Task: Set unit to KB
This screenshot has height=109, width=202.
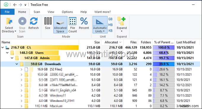Action: [x=110, y=31]
